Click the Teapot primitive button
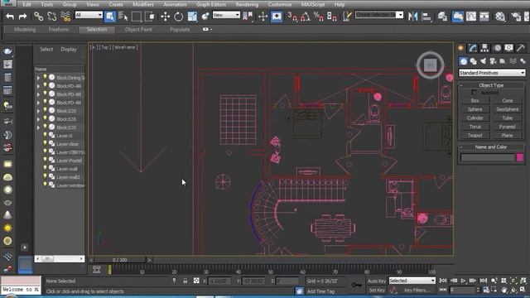This screenshot has width=530, height=298. pos(475,136)
